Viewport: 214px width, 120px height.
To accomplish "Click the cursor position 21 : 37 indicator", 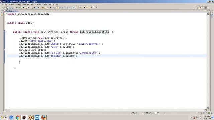I will pos(156,113).
